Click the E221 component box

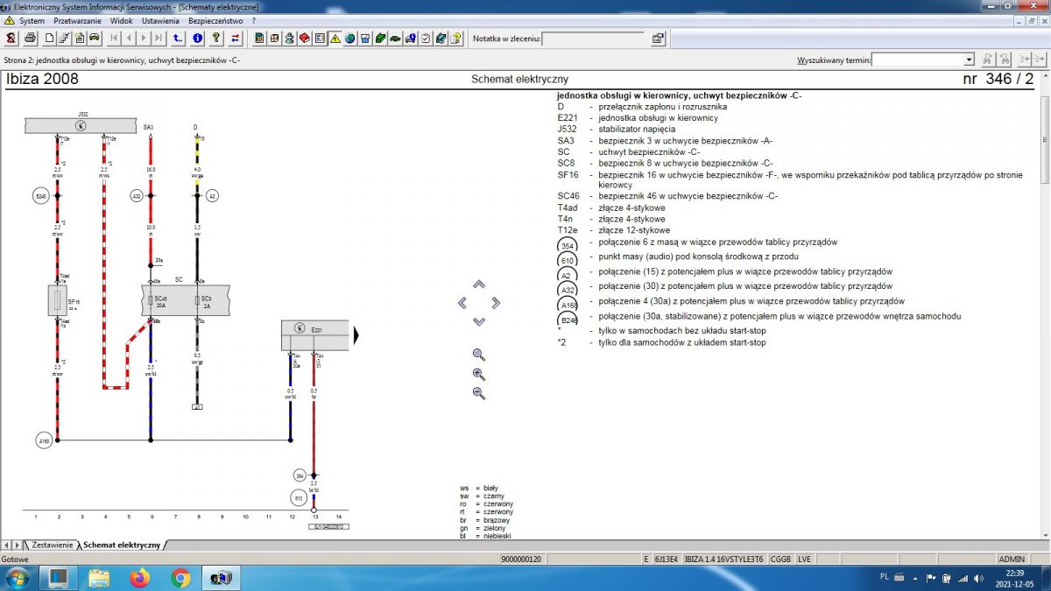pyautogui.click(x=316, y=335)
